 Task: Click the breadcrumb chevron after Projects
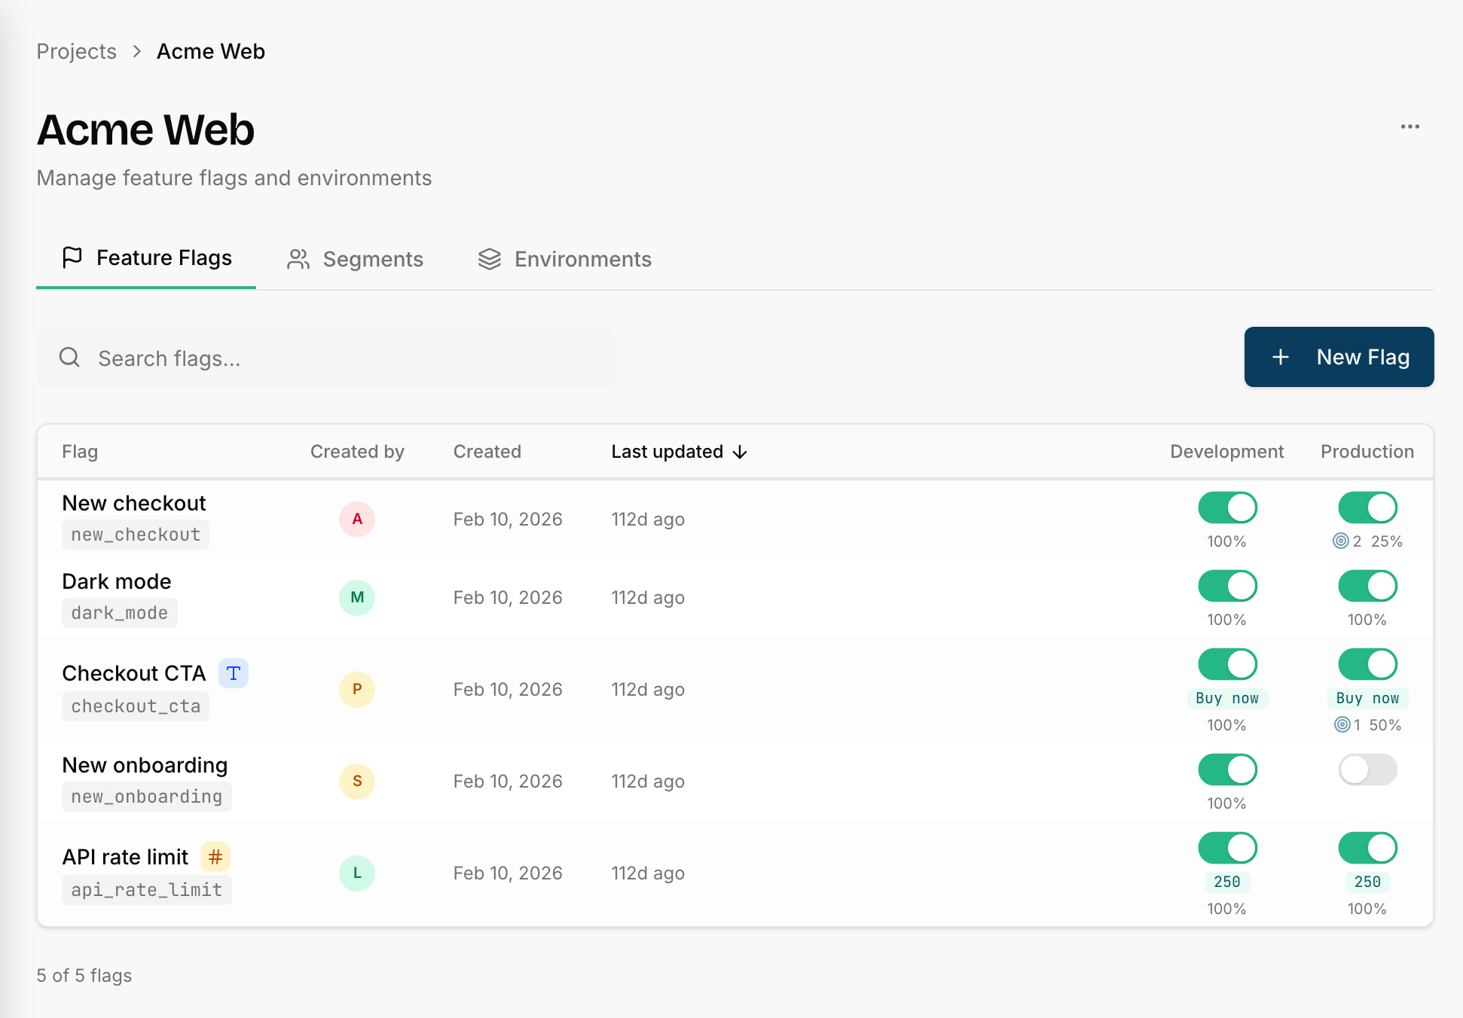pyautogui.click(x=137, y=51)
